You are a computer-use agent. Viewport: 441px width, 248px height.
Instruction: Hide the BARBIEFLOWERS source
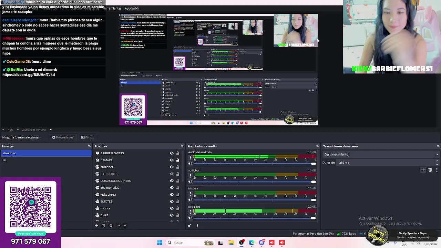172,153
